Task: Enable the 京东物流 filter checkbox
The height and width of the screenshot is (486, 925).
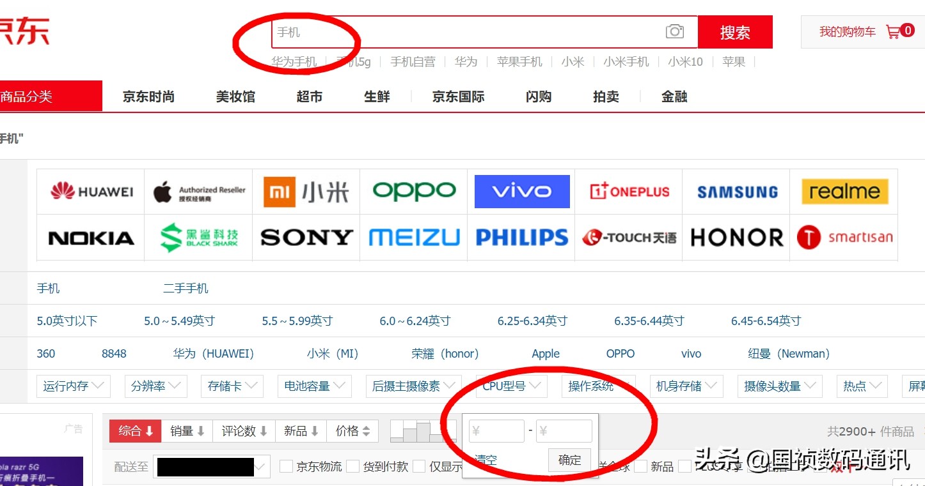Action: point(286,466)
